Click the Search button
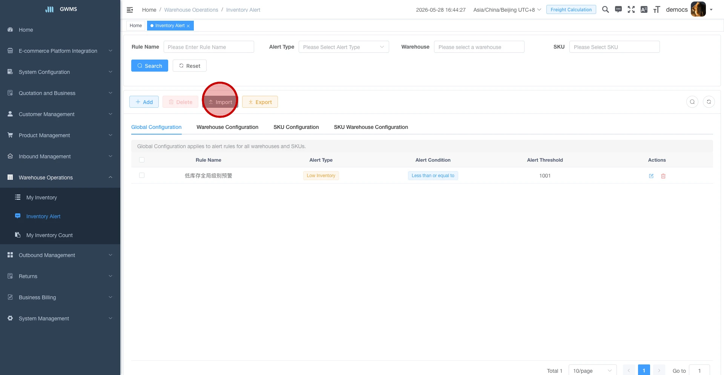The height and width of the screenshot is (375, 724). [150, 66]
